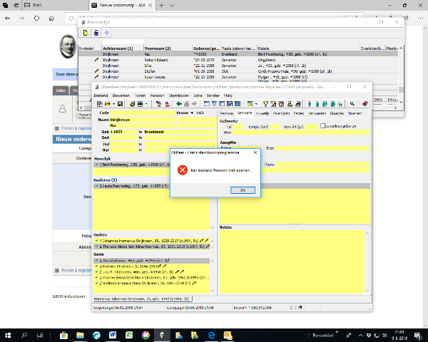428x342 pixels.
Task: Open the Vrouw gender dropdown
Action: coord(193,113)
